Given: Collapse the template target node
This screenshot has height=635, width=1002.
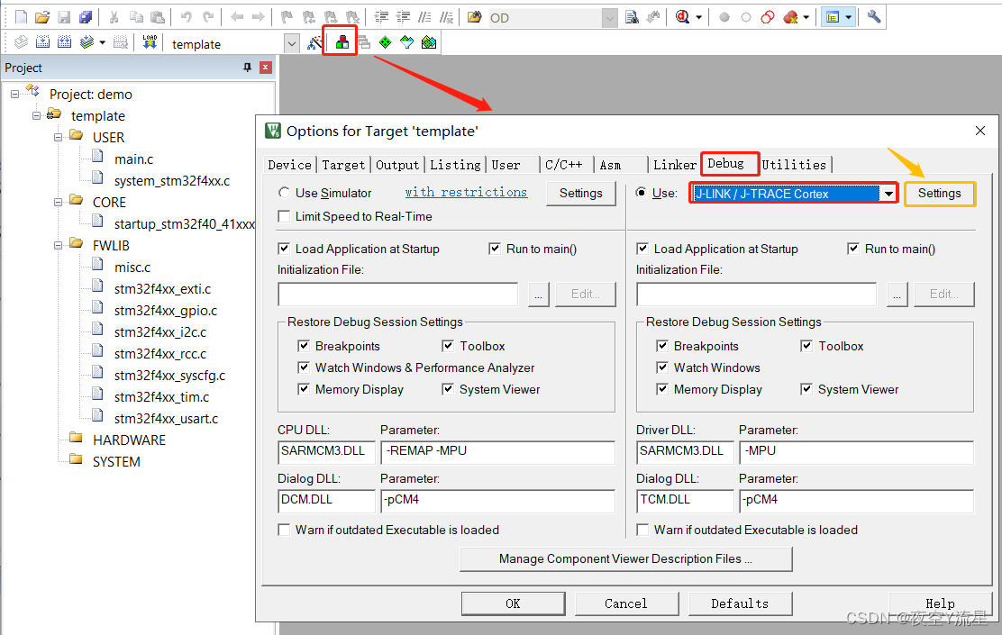Looking at the screenshot, I should click(x=36, y=115).
